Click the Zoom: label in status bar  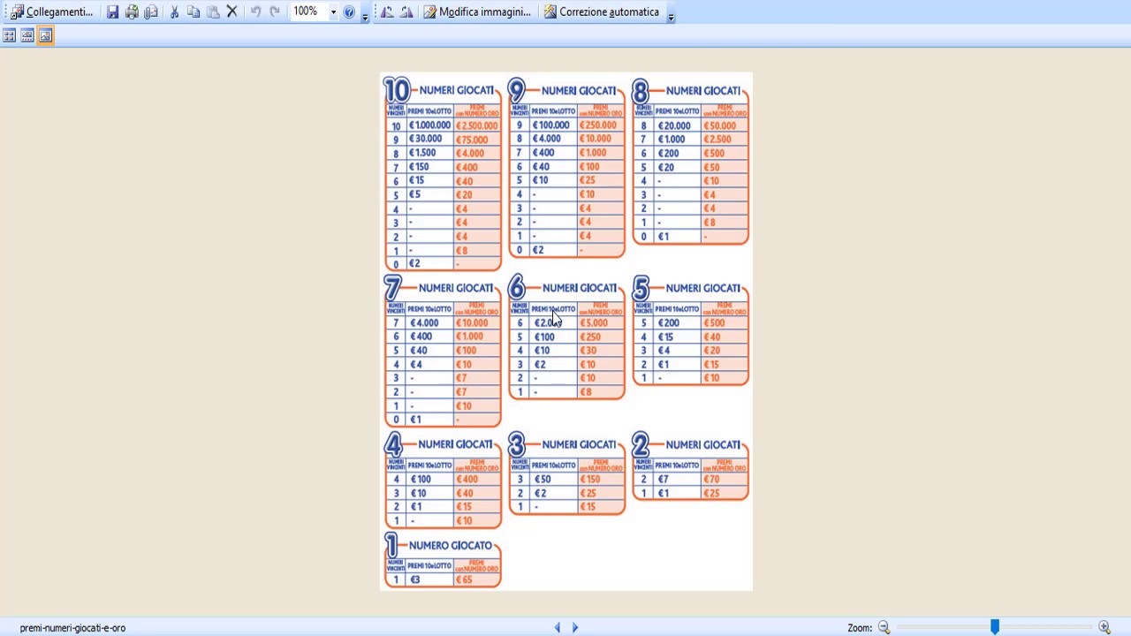[x=860, y=628]
